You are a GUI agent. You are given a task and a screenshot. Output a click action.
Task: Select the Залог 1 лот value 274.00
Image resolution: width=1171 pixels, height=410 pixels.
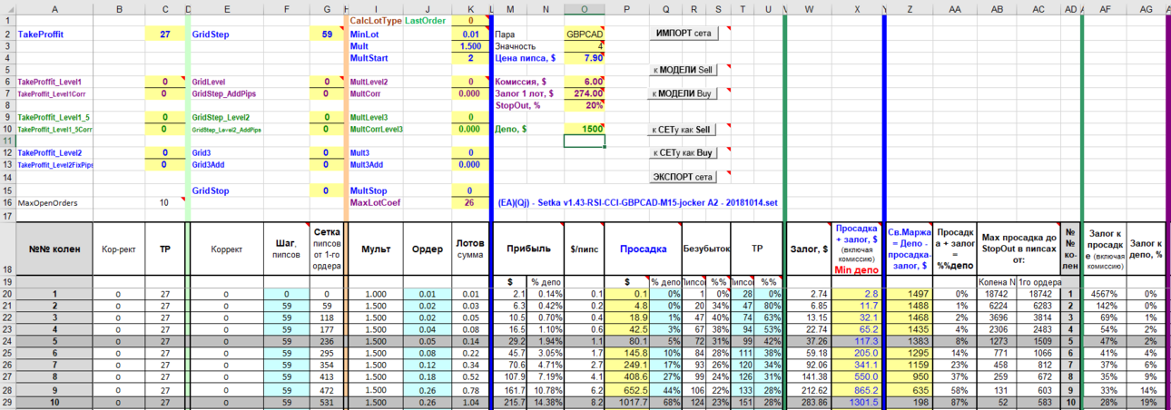tap(583, 93)
